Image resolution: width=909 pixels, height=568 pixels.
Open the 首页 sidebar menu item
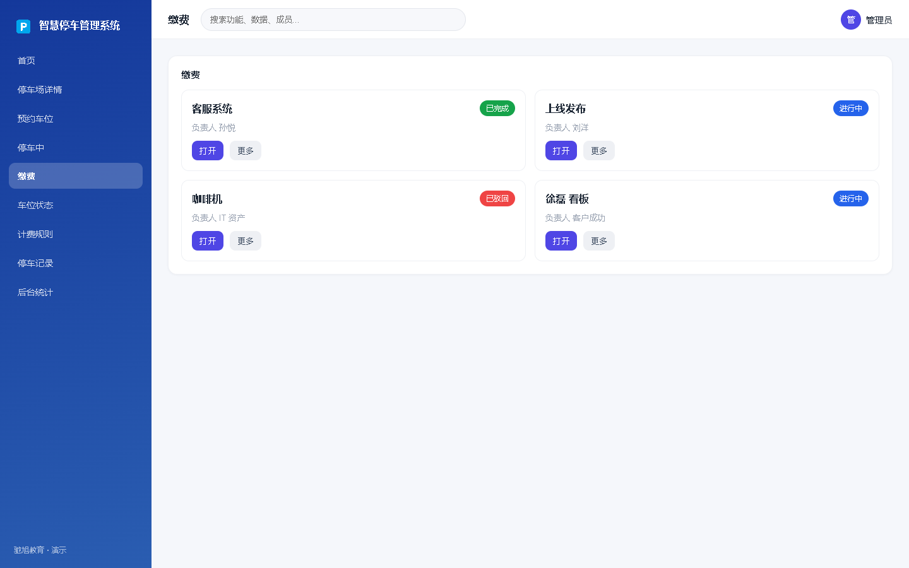click(x=76, y=61)
